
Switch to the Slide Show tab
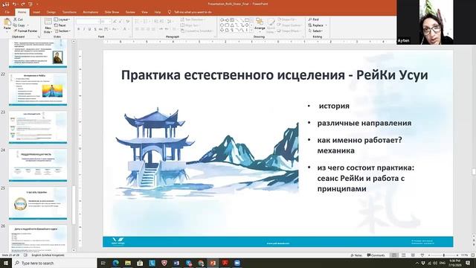tap(112, 12)
